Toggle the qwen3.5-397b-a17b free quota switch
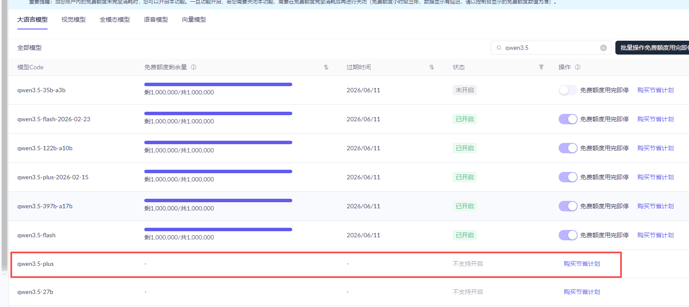 tap(568, 206)
